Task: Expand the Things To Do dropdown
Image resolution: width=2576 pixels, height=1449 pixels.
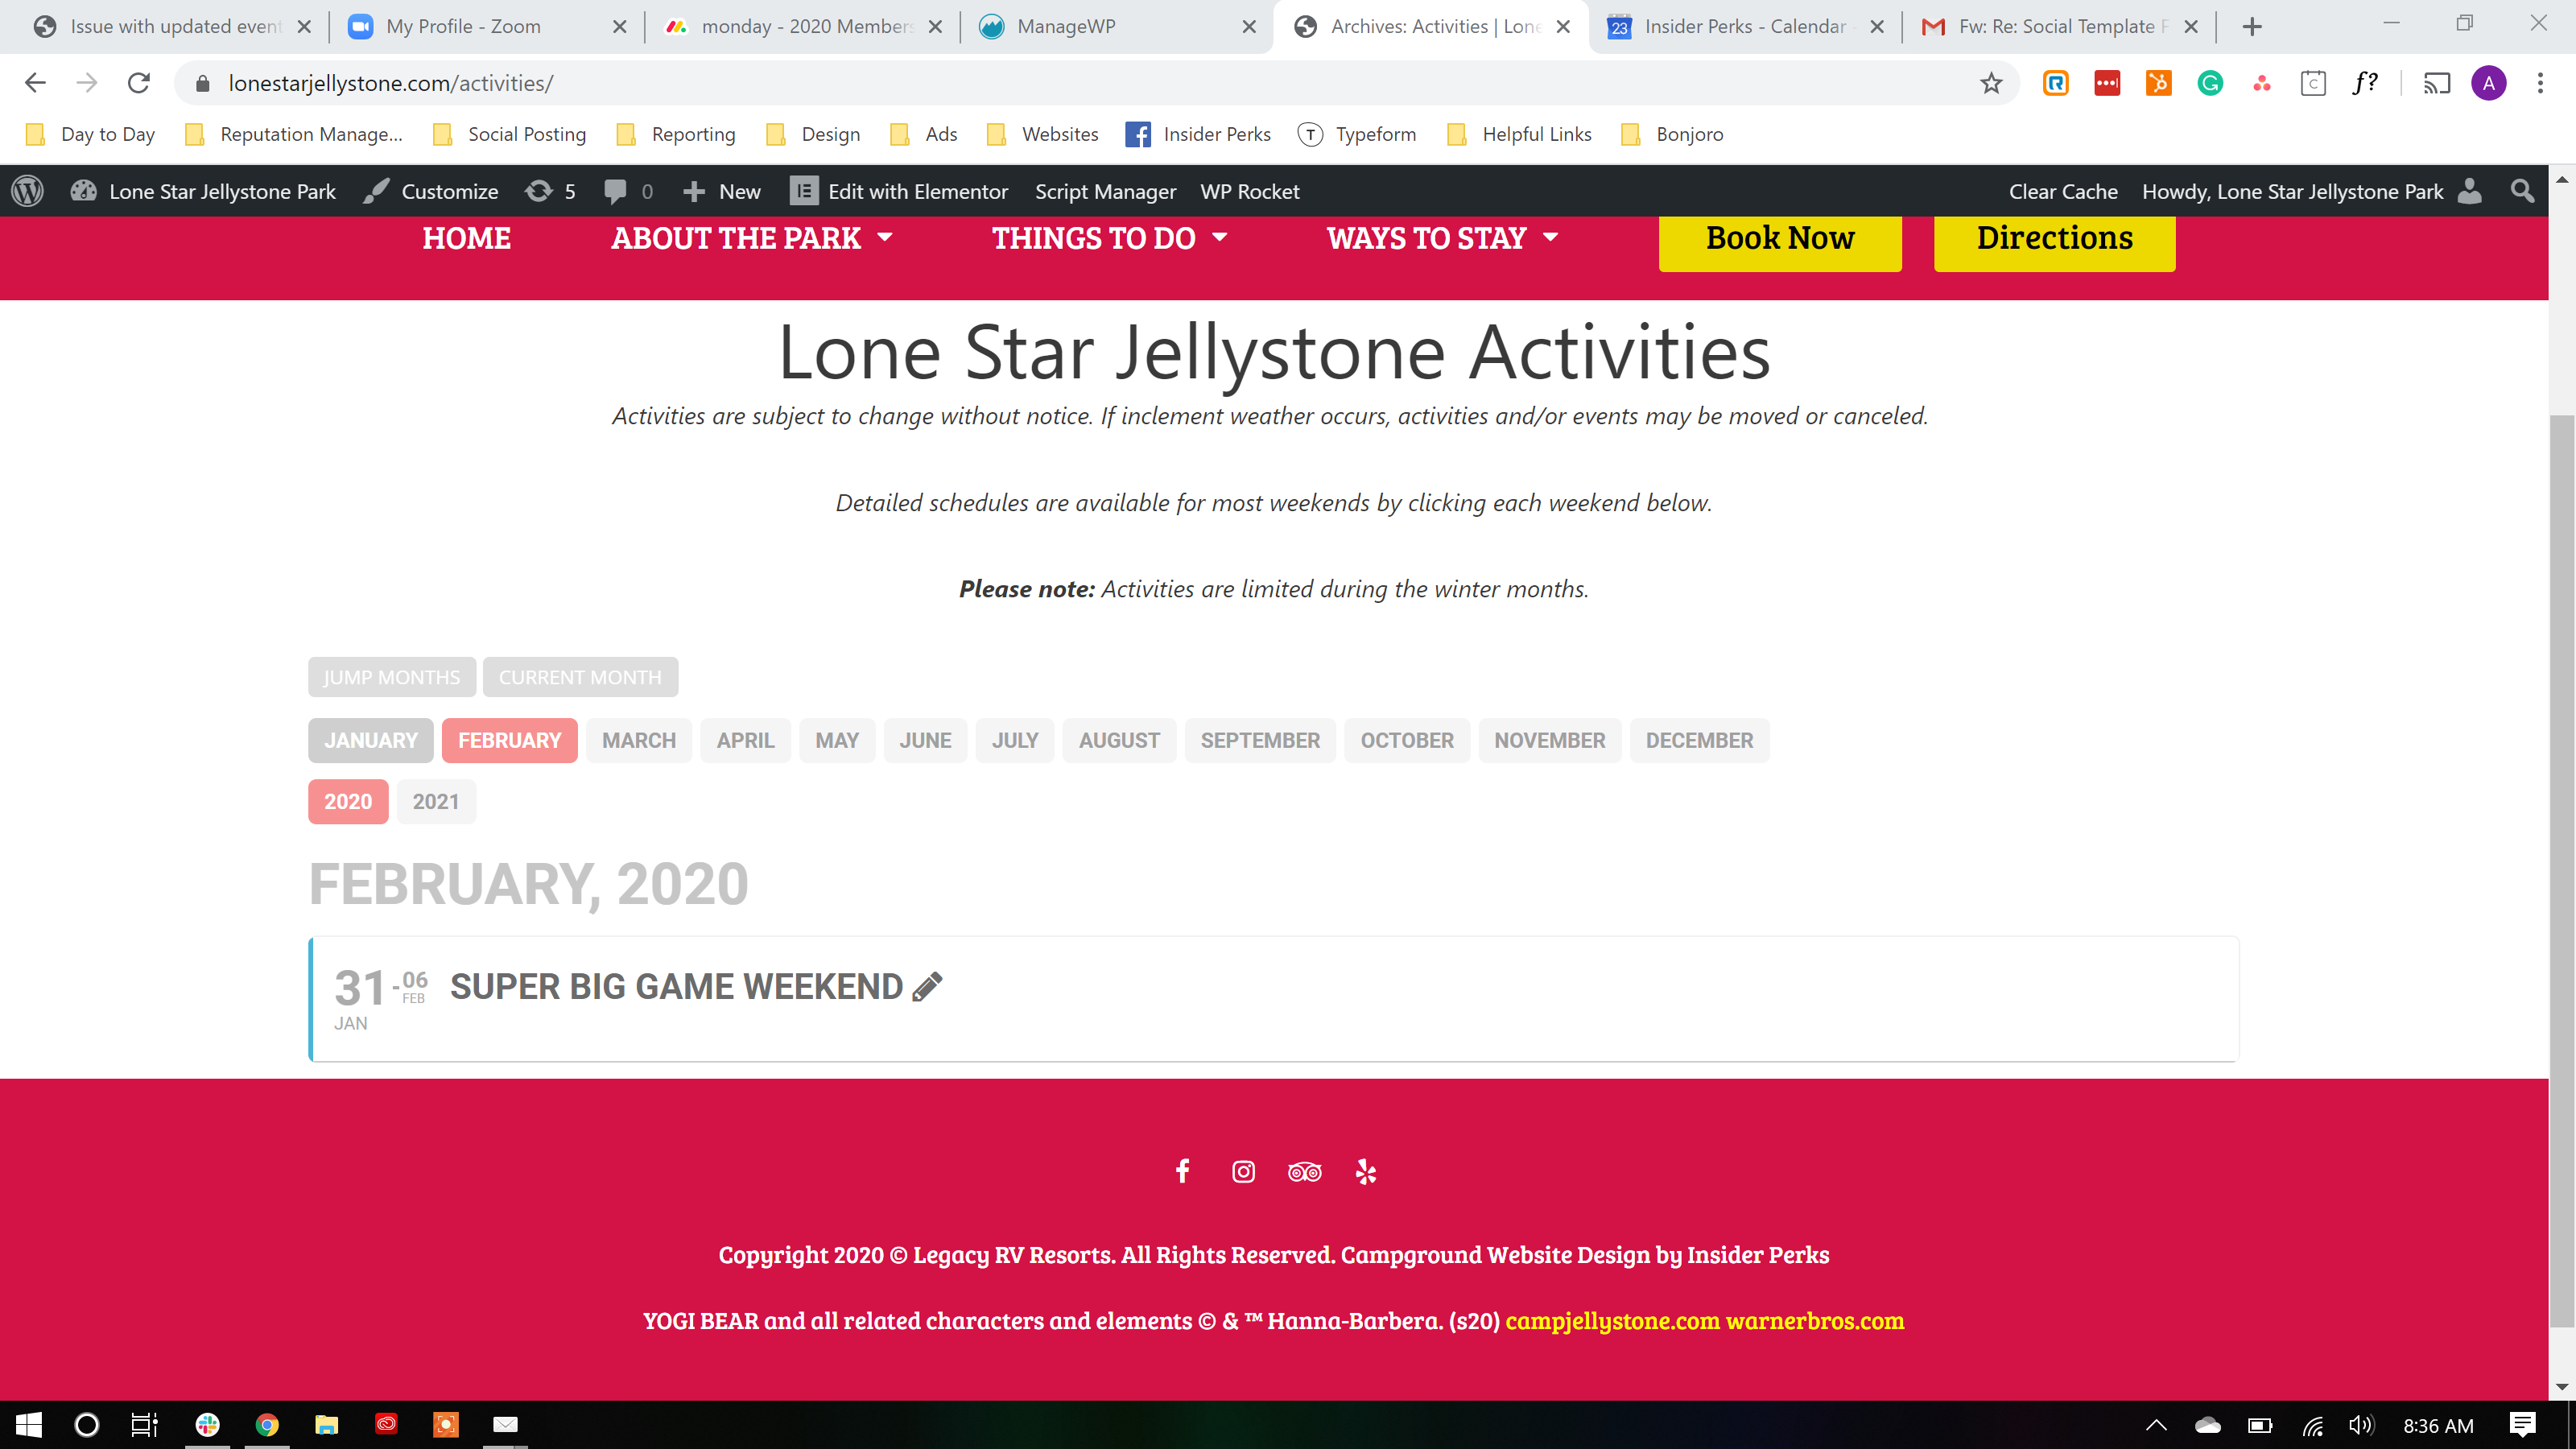Action: (1108, 238)
